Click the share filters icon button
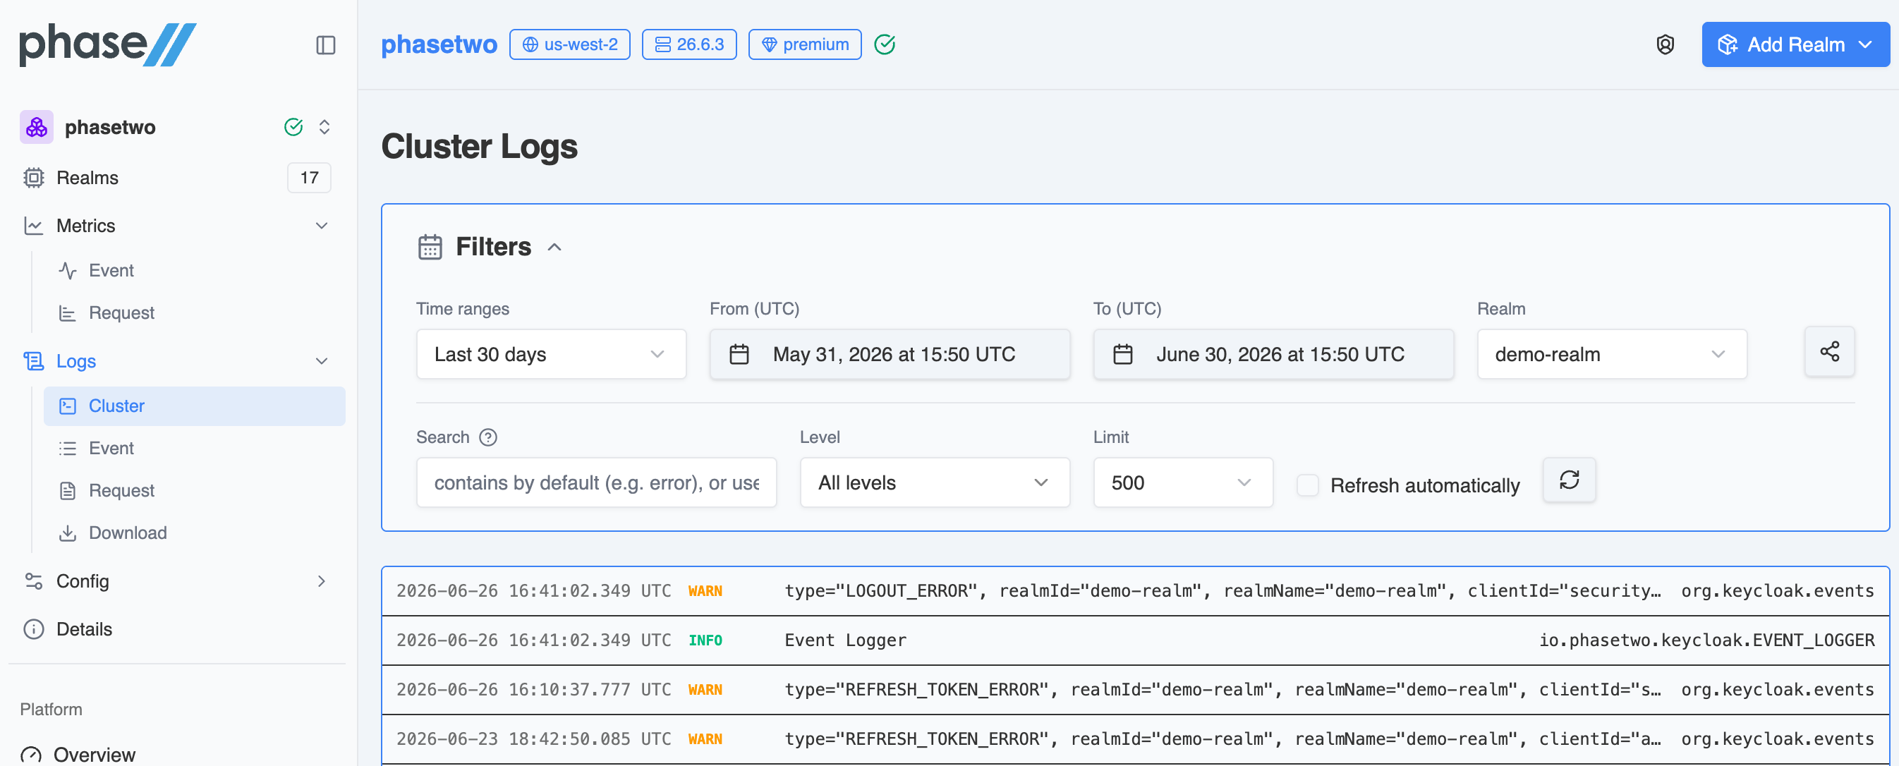The width and height of the screenshot is (1899, 766). (1829, 352)
